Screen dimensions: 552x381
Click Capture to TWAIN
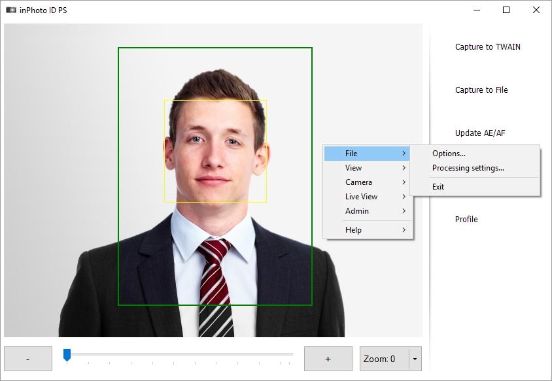point(487,47)
